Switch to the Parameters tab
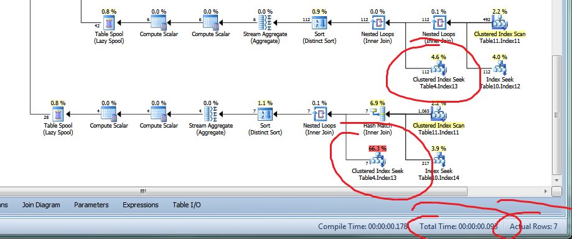 [x=91, y=205]
